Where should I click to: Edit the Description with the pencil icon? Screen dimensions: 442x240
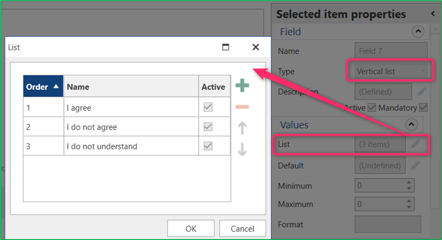[x=422, y=91]
